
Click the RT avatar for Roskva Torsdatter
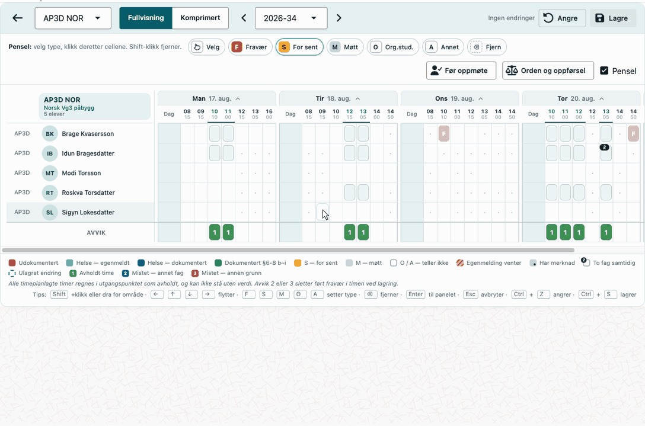50,193
